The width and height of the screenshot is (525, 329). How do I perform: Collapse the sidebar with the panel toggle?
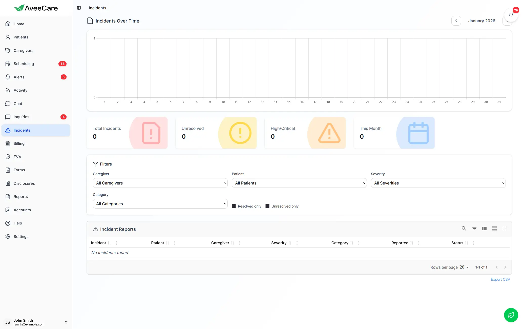pos(79,8)
